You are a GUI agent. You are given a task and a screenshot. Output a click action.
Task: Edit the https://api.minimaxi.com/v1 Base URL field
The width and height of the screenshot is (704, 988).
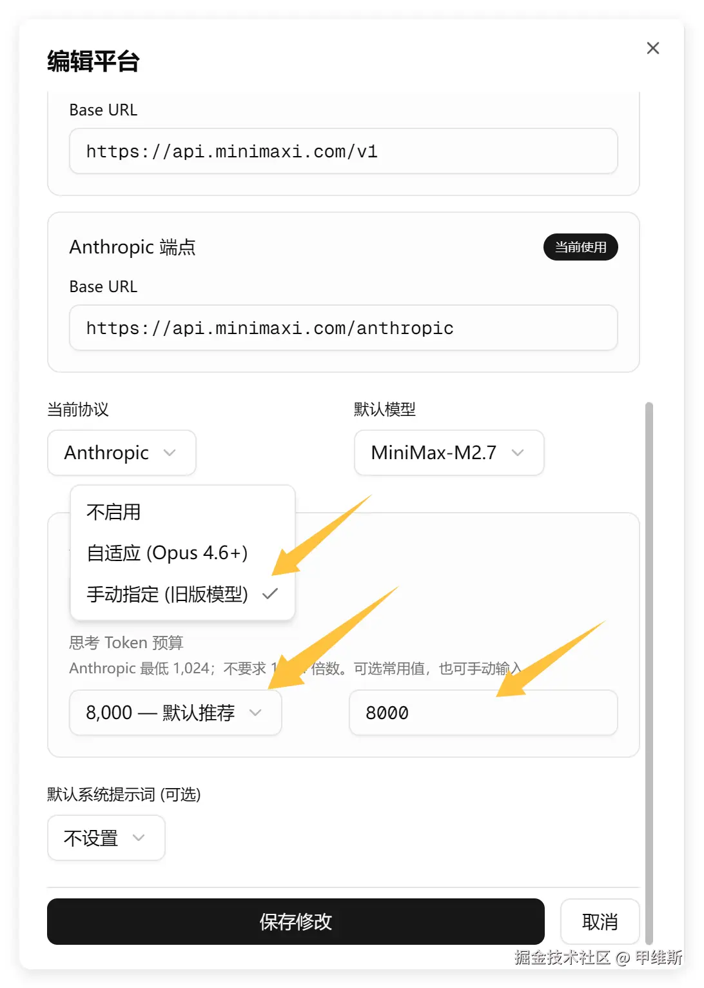point(343,151)
